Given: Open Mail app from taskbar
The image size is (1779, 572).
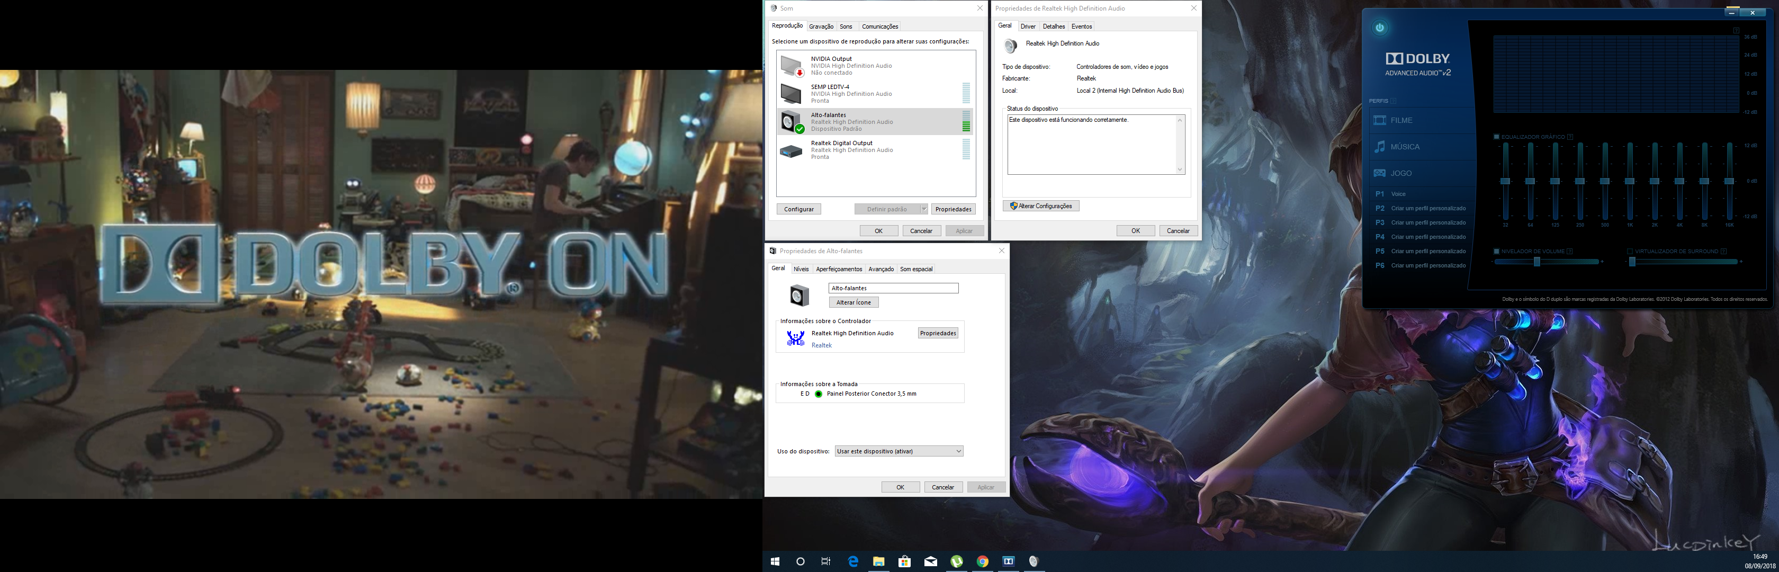Looking at the screenshot, I should pyautogui.click(x=931, y=561).
